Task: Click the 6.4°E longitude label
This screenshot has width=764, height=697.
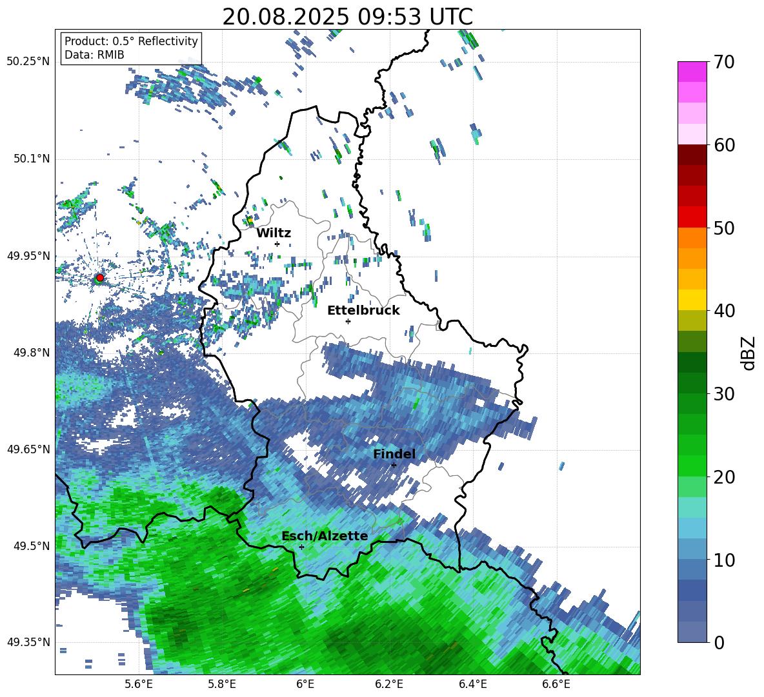Action: 473,684
